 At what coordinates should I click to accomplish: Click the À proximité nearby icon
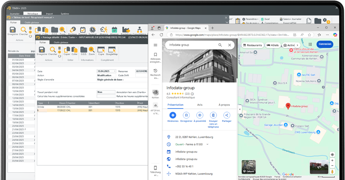click(x=200, y=115)
